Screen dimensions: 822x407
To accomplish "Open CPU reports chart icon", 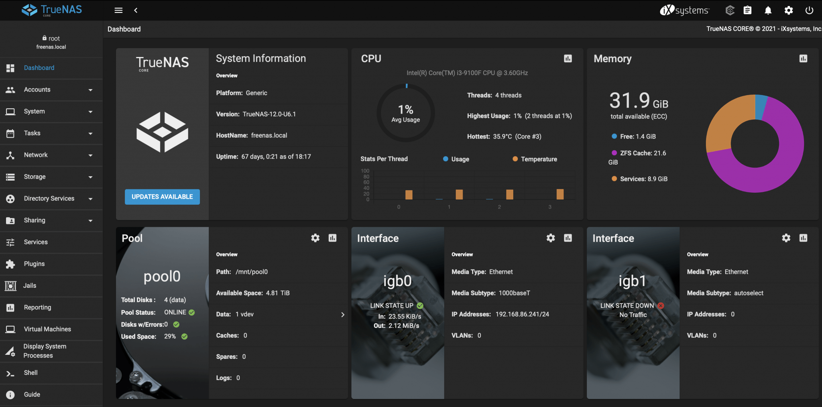I will [x=568, y=59].
